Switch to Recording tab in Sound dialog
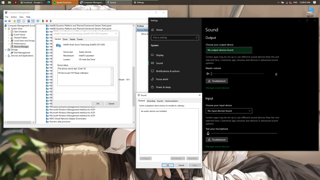Viewport: 320px width, 180px height. coord(151,101)
